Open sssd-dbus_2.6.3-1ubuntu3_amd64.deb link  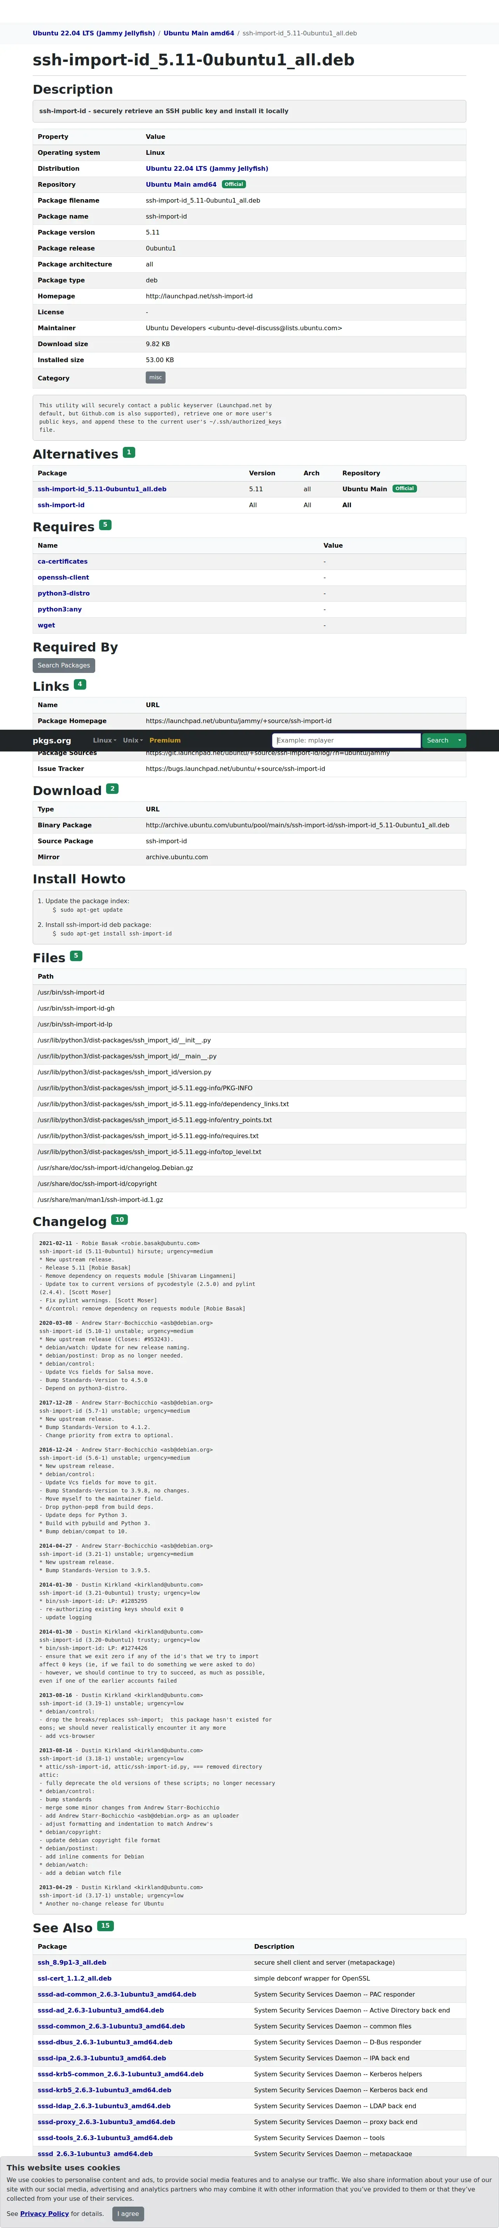point(105,2042)
